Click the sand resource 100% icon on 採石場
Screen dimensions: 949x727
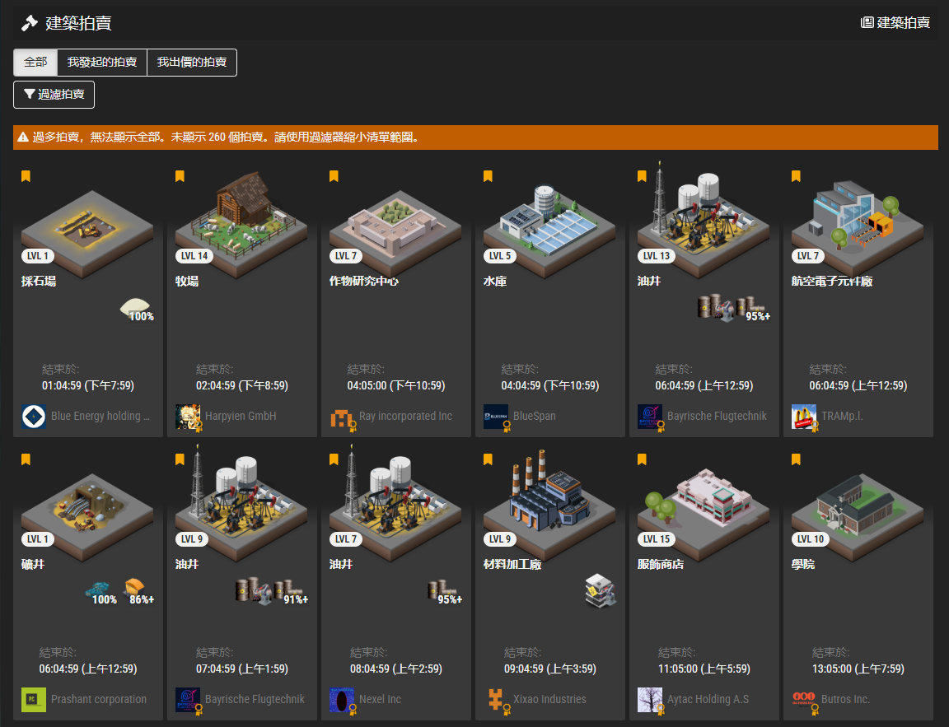pyautogui.click(x=137, y=309)
